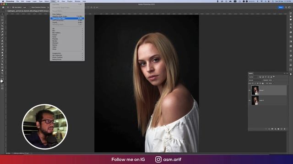Click the zoom percentage in status bar
293x164 pixels.
(8, 154)
